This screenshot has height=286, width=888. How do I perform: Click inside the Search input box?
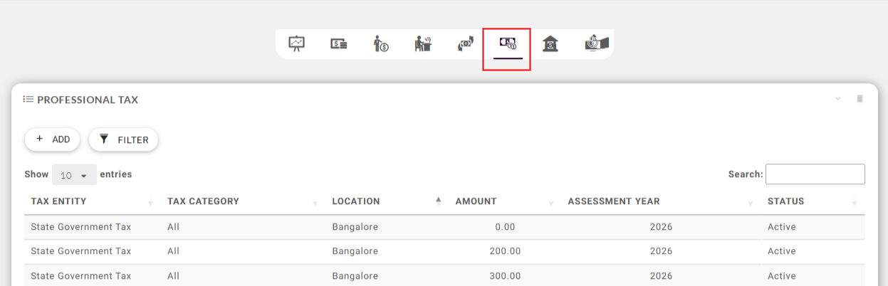815,174
